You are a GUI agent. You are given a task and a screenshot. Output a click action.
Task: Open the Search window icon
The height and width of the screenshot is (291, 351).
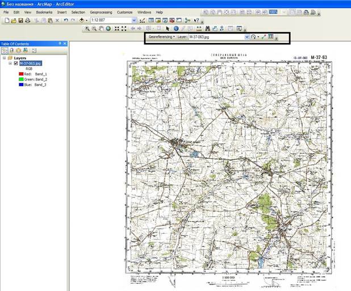click(165, 20)
